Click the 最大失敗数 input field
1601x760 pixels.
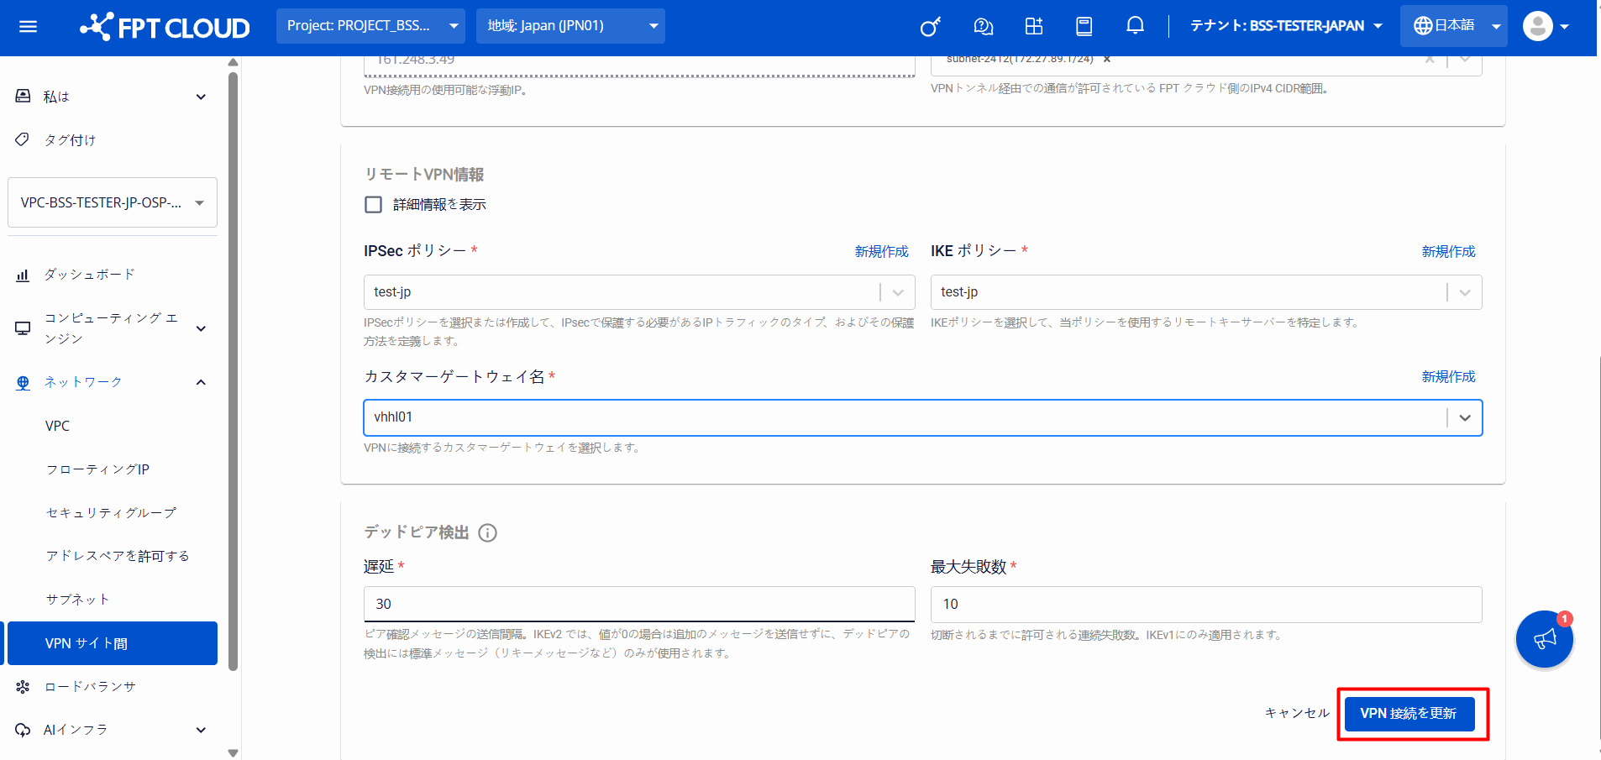1206,605
